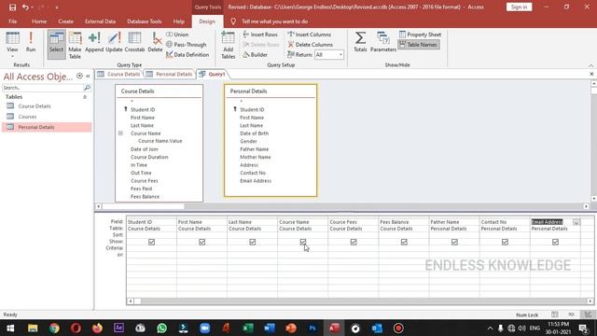Screen dimensions: 597x336
Task: Uncheck Show for Student ID column
Action: click(151, 242)
